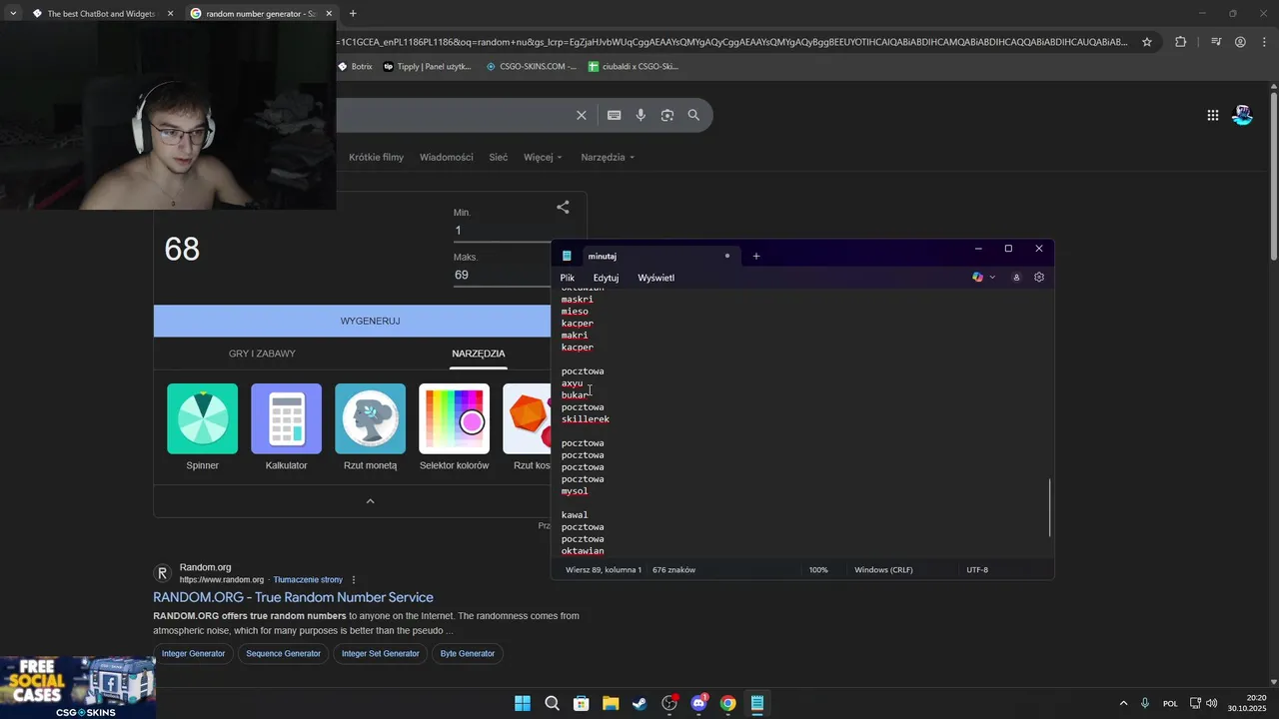Switch to The best ChatBot and Widgets tab
The height and width of the screenshot is (719, 1279).
(x=102, y=14)
